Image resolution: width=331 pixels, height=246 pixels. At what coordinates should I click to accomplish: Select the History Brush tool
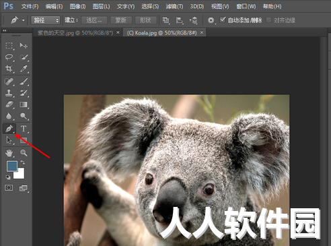click(24, 93)
